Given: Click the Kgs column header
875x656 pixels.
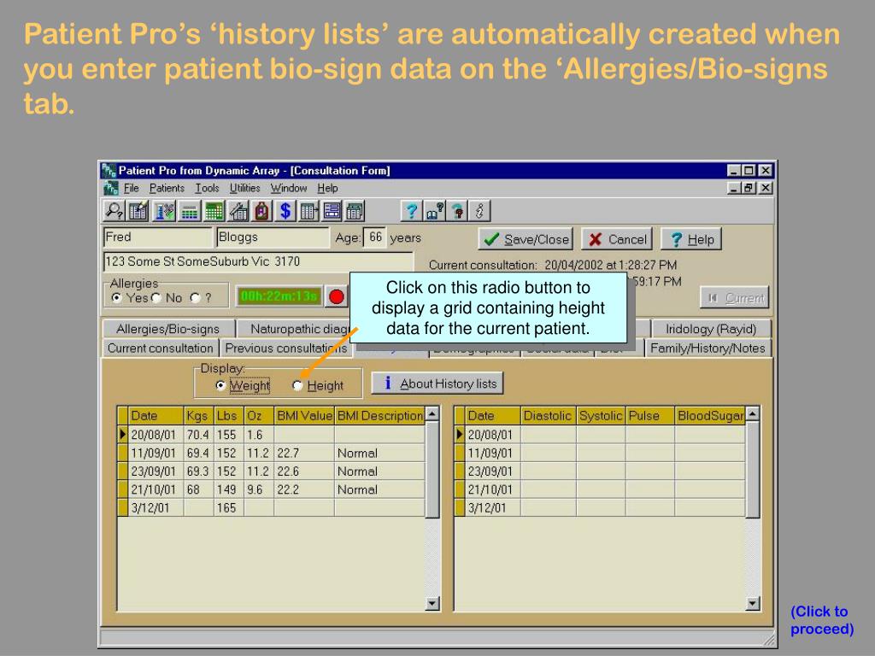Looking at the screenshot, I should pyautogui.click(x=198, y=416).
